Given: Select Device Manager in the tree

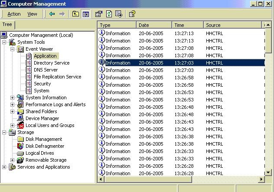Looking at the screenshot, I should [42, 118].
